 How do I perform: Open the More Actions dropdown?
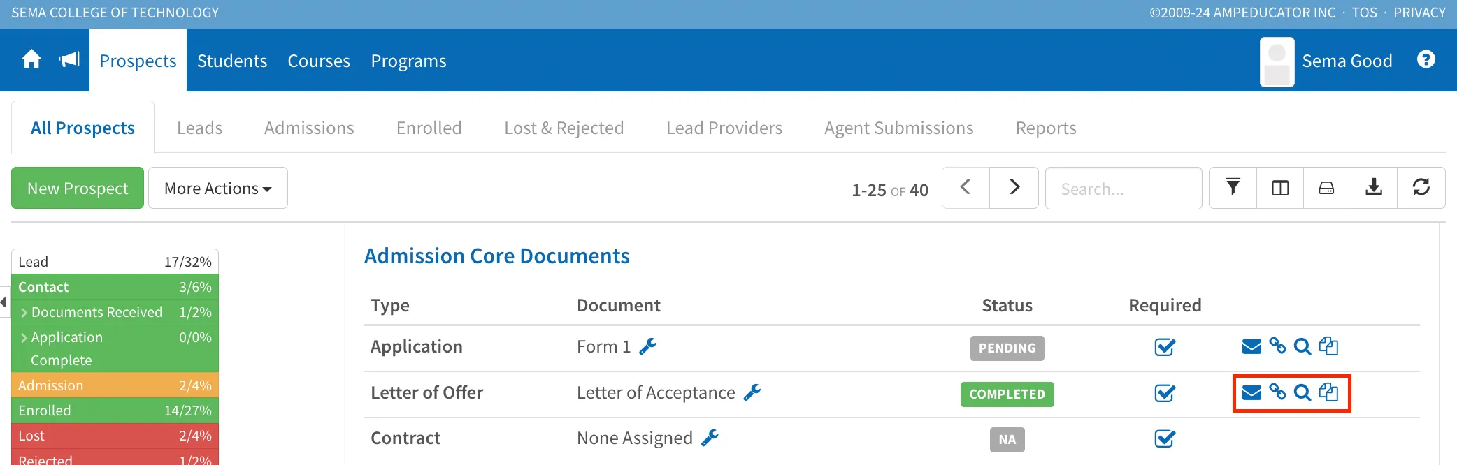(x=218, y=188)
